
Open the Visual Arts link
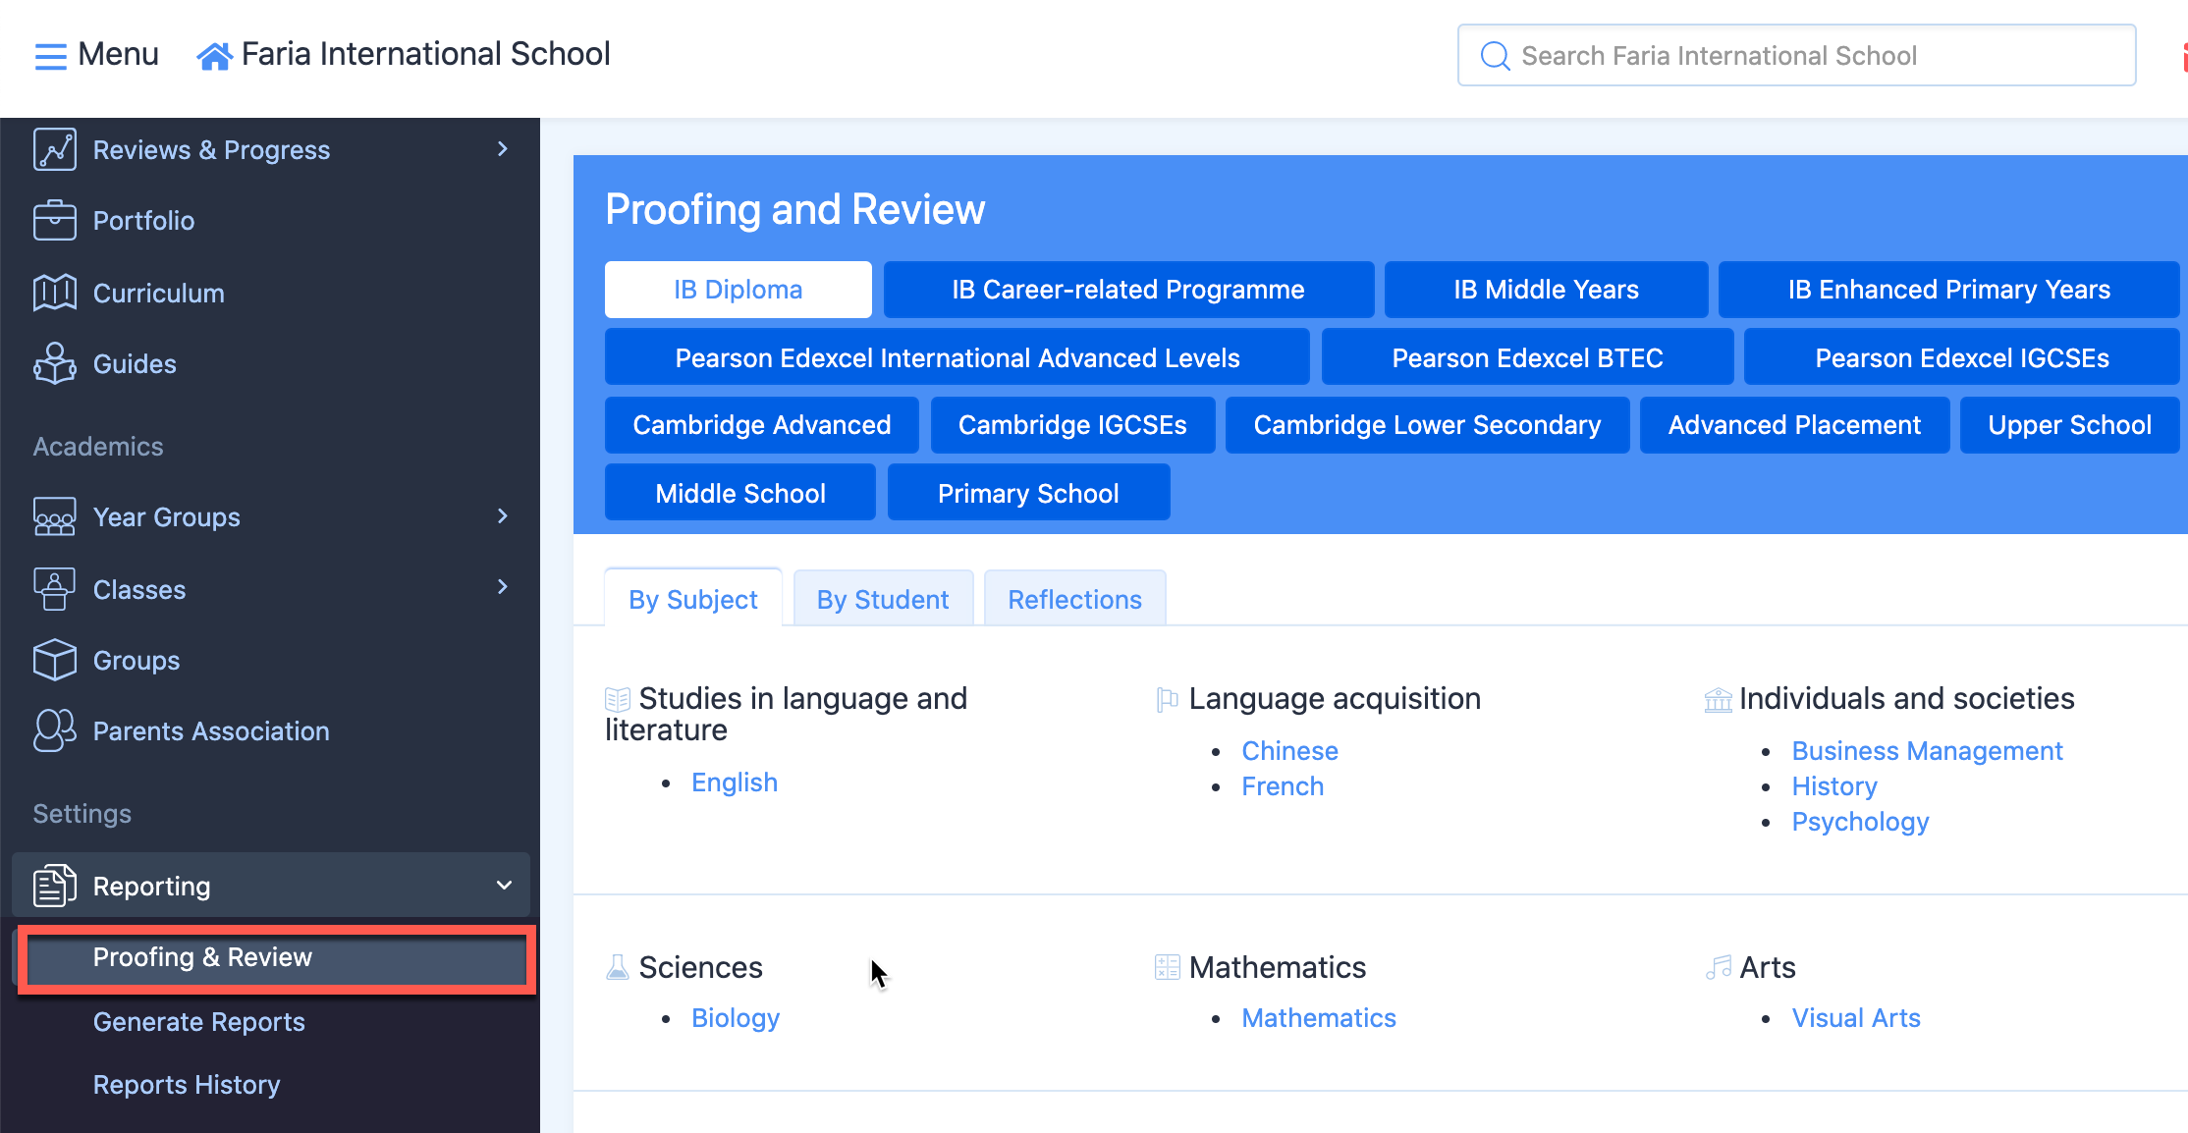(x=1856, y=1018)
